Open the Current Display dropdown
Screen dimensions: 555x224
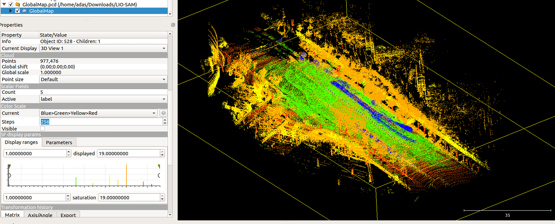[x=103, y=48]
